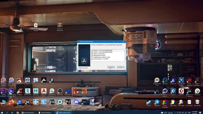Uncheck Blackmagic RAW Player component

click(x=92, y=55)
